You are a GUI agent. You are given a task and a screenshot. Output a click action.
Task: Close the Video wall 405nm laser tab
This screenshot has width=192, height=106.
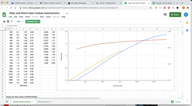point(149,3)
